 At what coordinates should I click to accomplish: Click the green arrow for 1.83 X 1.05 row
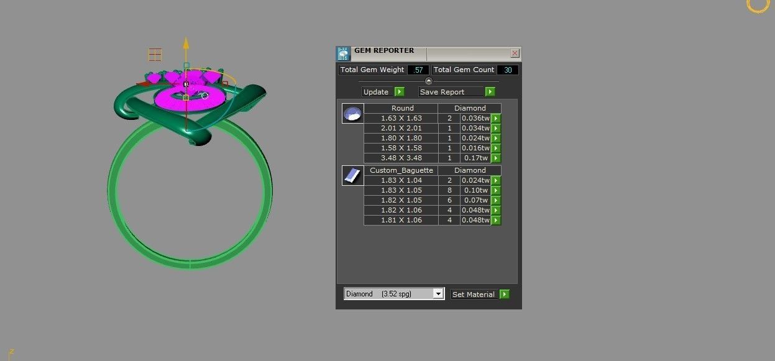(x=496, y=190)
